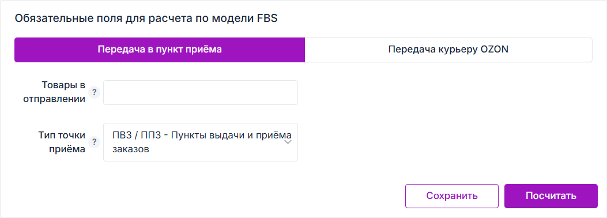Calculate using the filled purple button
This screenshot has height=218, width=607.
pyautogui.click(x=551, y=196)
